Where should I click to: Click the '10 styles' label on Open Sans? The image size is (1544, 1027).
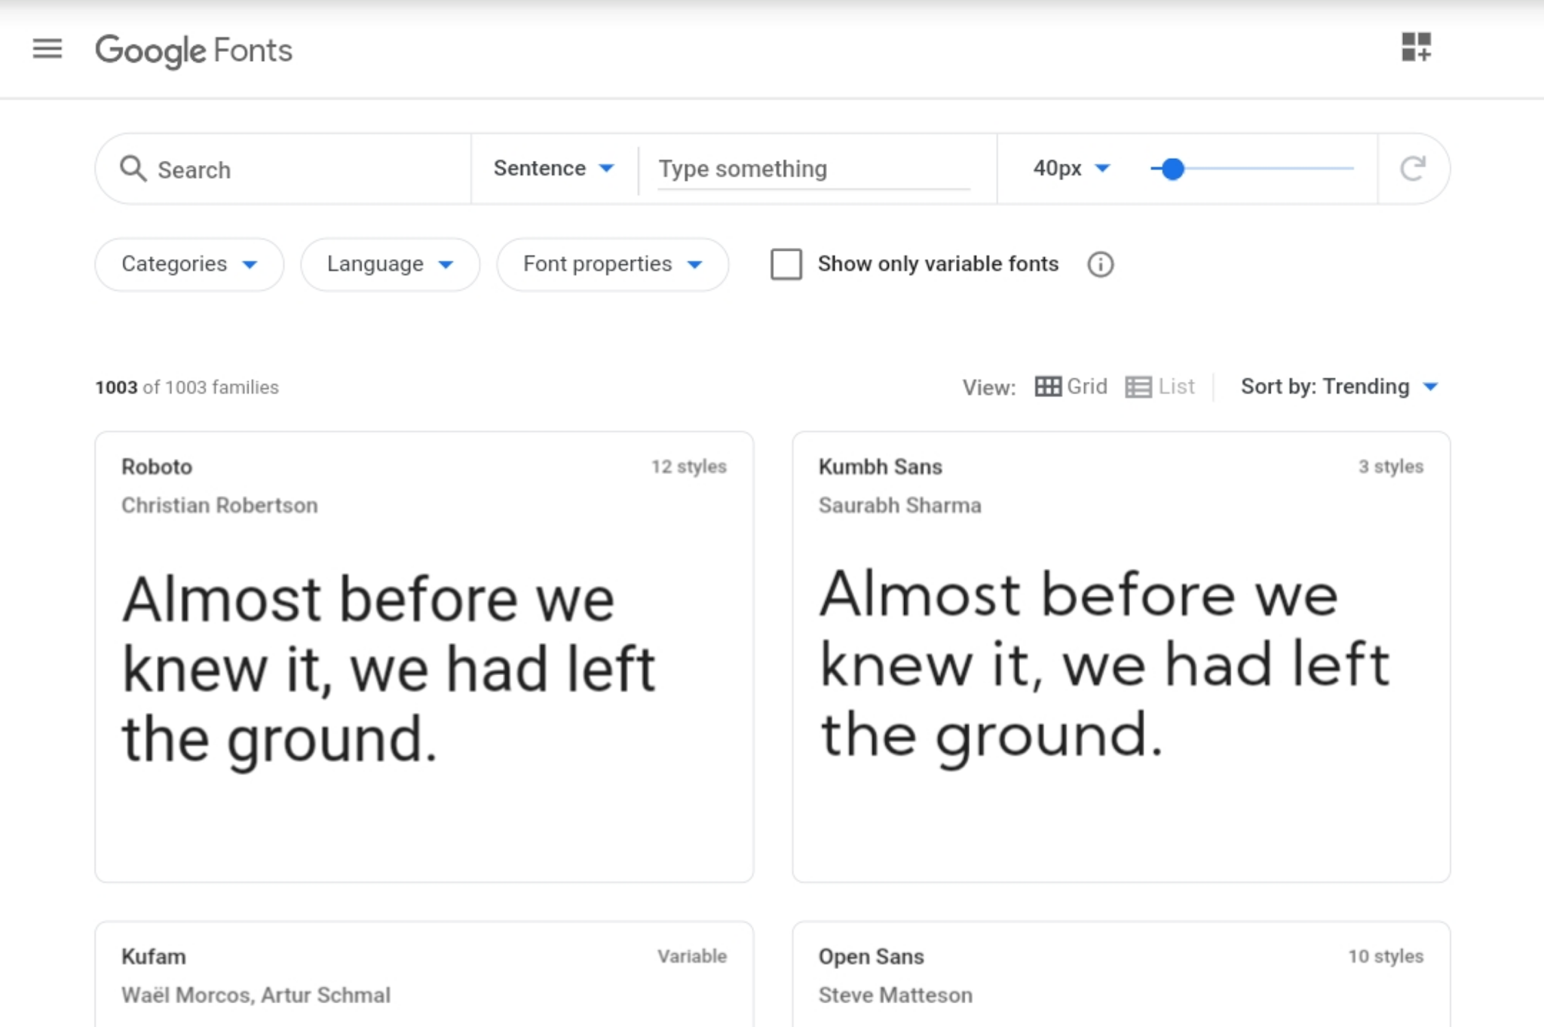point(1386,956)
